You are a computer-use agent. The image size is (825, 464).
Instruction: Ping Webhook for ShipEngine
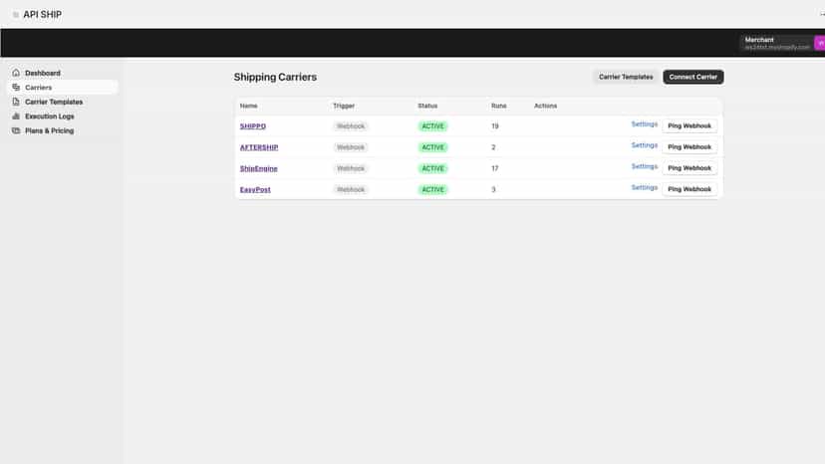pyautogui.click(x=689, y=168)
